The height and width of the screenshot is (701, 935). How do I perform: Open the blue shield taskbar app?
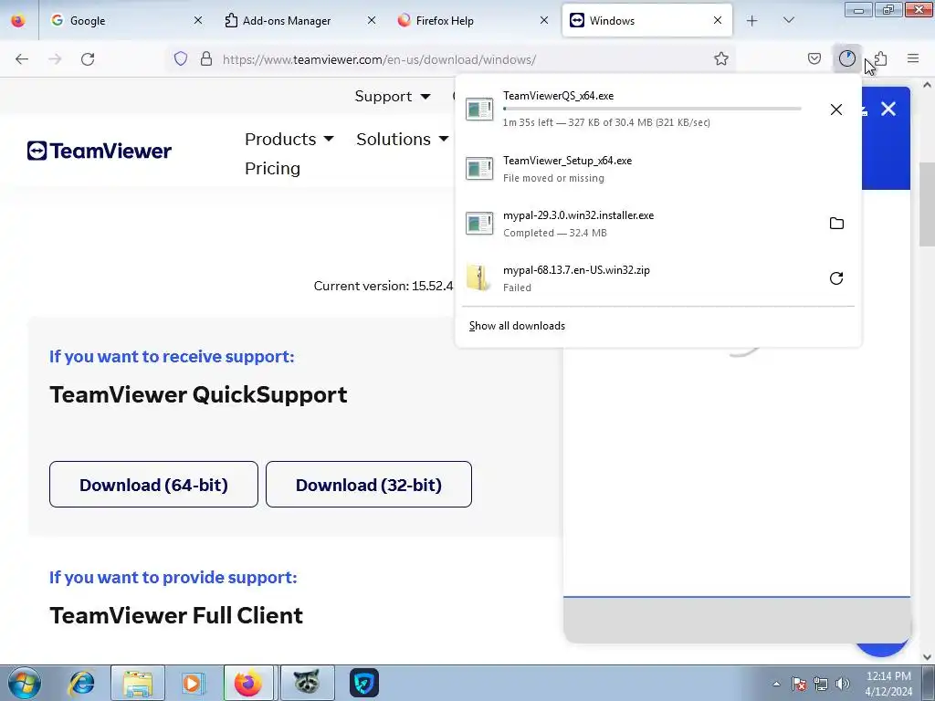(x=363, y=683)
